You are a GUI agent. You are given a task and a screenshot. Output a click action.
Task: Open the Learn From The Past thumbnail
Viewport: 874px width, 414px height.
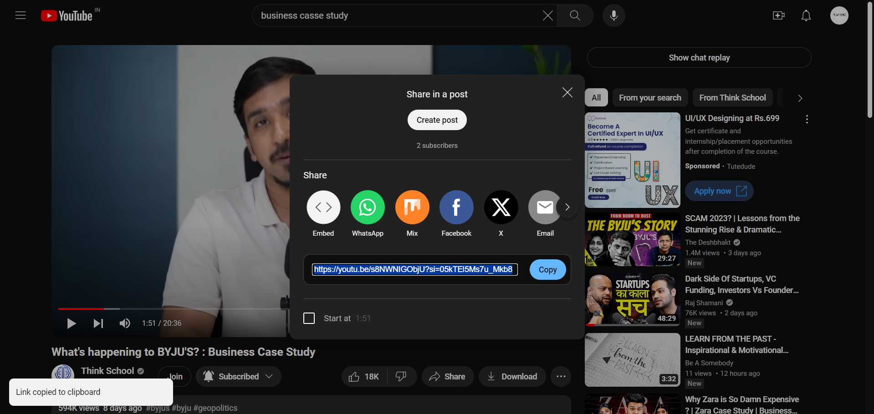pyautogui.click(x=633, y=360)
